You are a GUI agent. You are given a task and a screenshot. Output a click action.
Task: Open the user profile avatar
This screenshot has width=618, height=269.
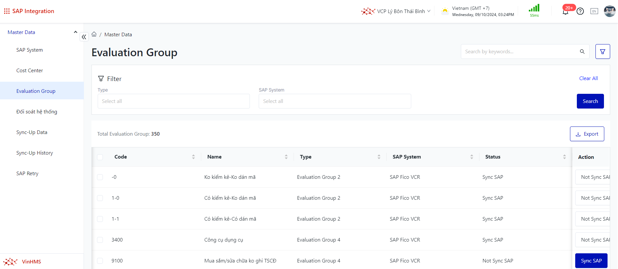click(x=609, y=11)
